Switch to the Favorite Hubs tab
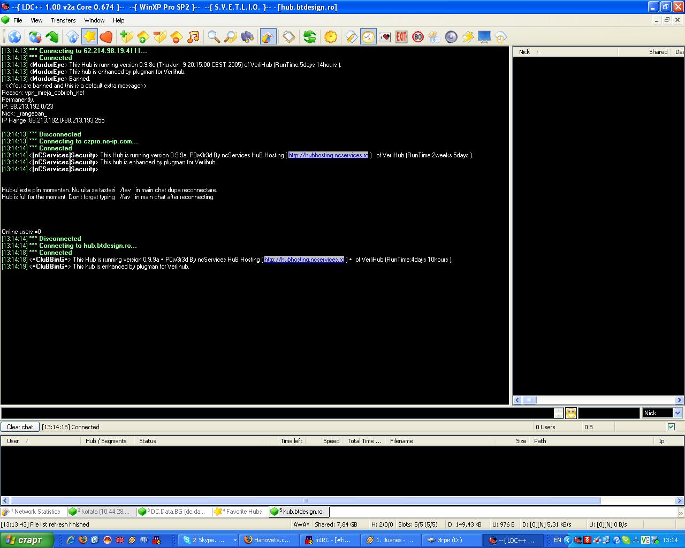 [x=239, y=512]
